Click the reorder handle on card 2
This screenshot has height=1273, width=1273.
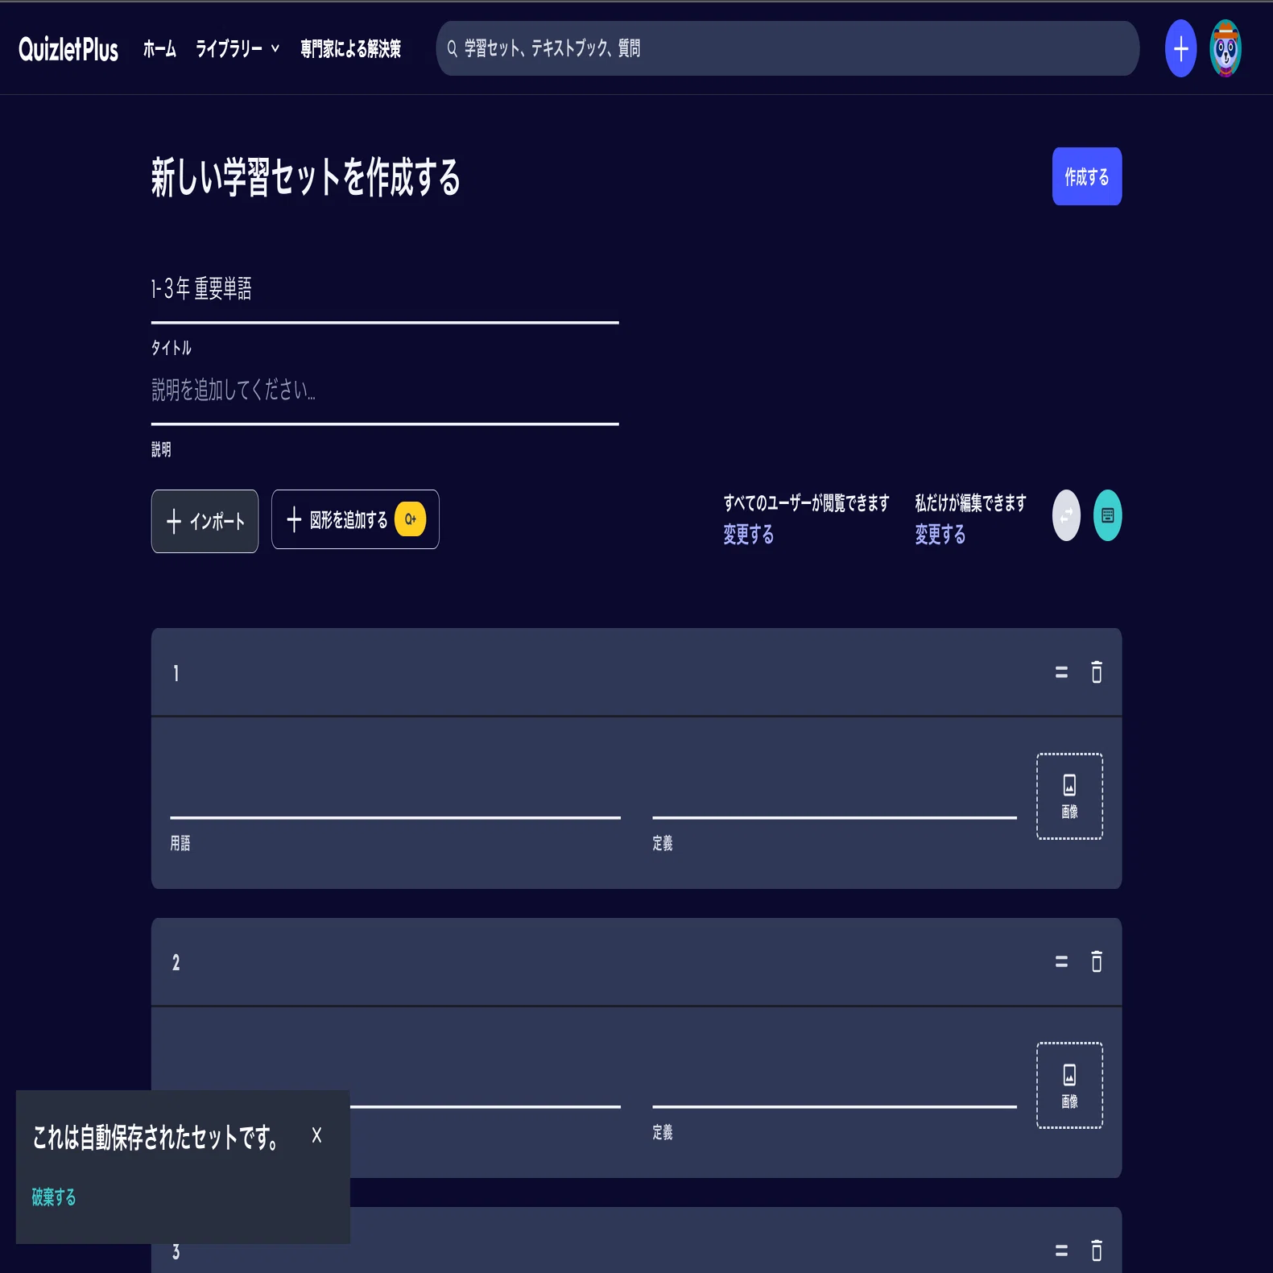1061,961
